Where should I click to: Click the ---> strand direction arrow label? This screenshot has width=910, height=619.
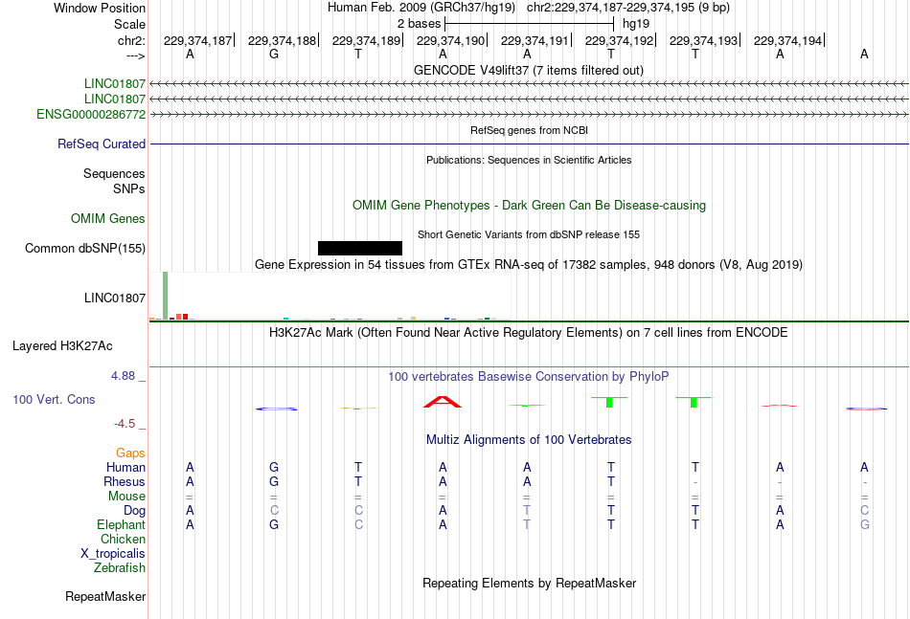pyautogui.click(x=135, y=55)
